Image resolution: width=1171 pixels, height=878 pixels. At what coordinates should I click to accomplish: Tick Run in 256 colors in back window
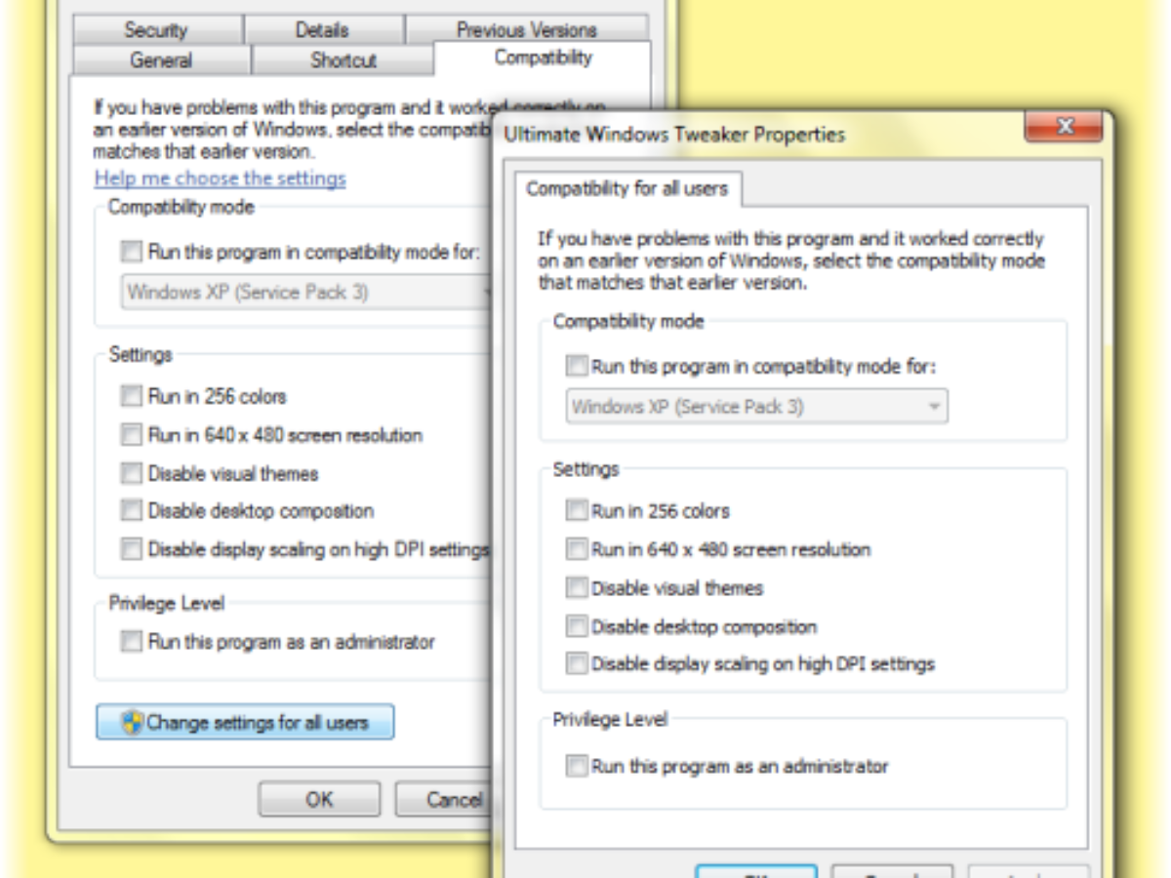pyautogui.click(x=132, y=396)
